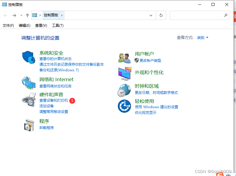Open the 系统和安全 category link
This screenshot has height=176, width=236.
pyautogui.click(x=51, y=53)
